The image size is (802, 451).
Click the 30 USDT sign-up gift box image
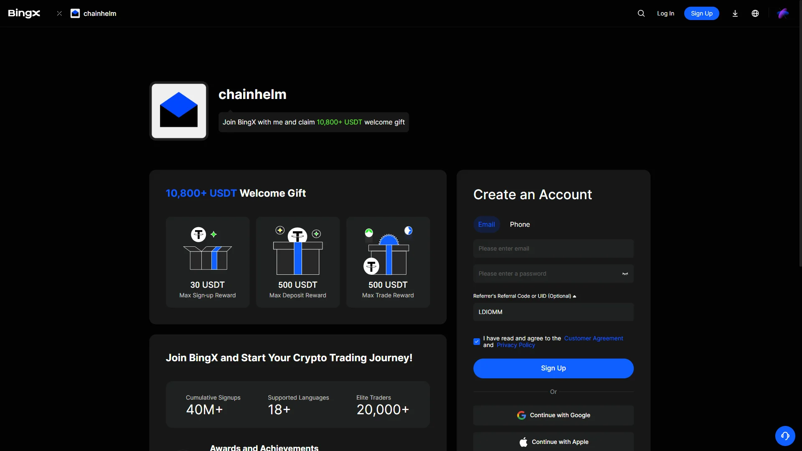click(x=208, y=249)
